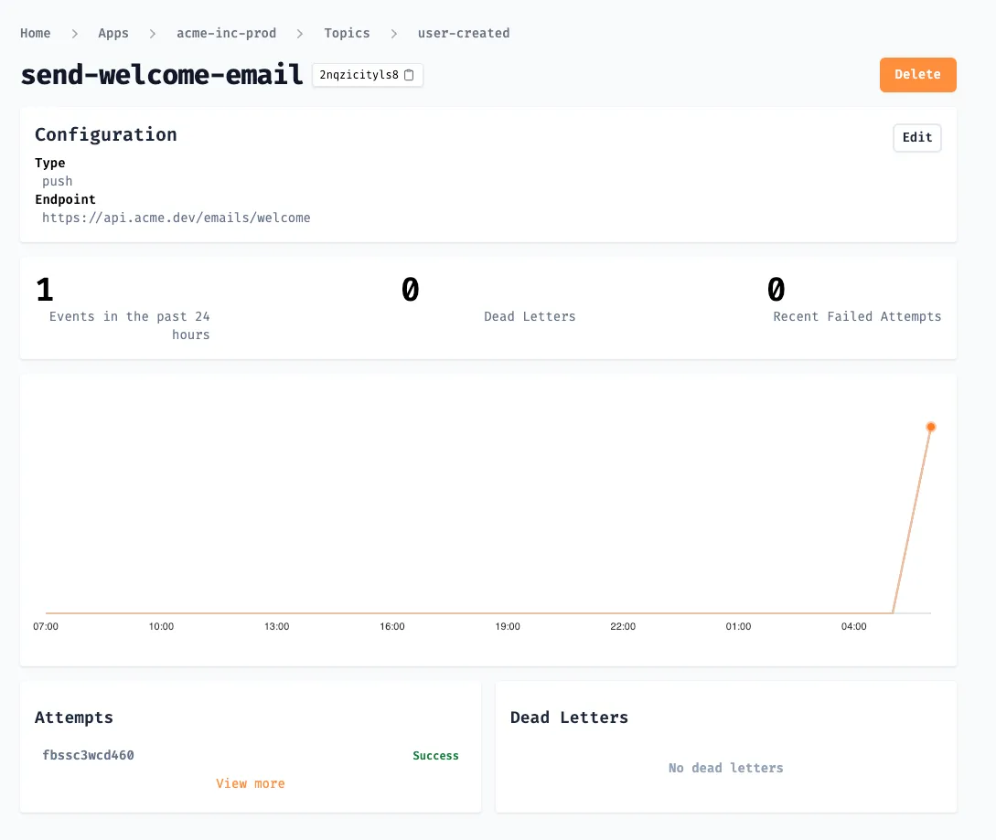The height and width of the screenshot is (840, 996).
Task: Click the copy icon beside the ID badge
Action: pos(409,76)
